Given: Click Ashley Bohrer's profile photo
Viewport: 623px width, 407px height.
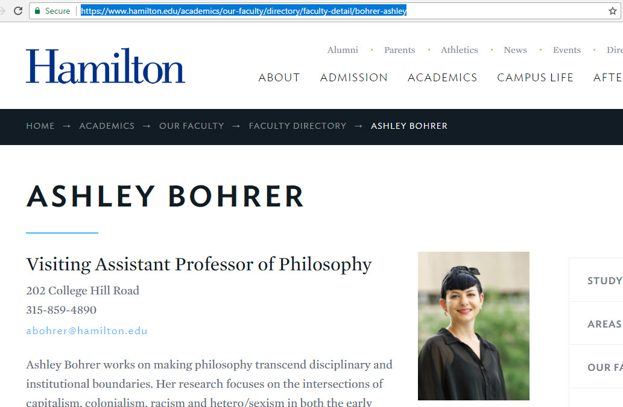Looking at the screenshot, I should tap(473, 326).
